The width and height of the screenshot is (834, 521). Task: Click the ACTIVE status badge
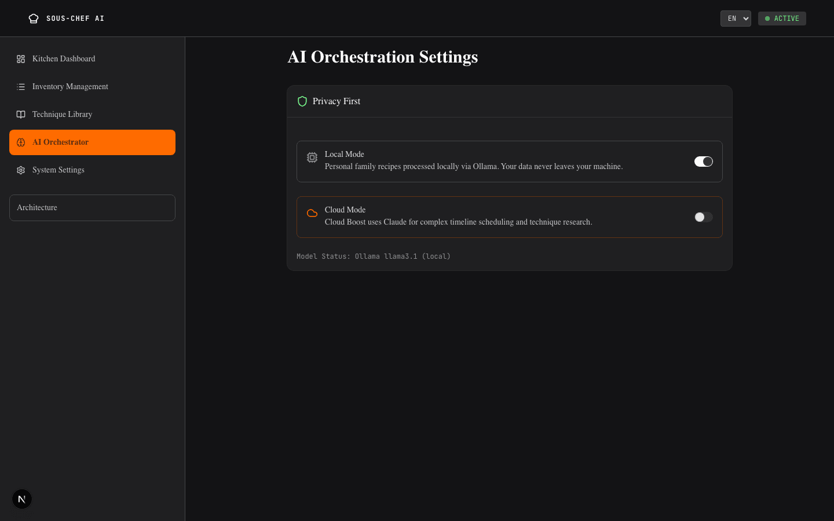pos(782,19)
